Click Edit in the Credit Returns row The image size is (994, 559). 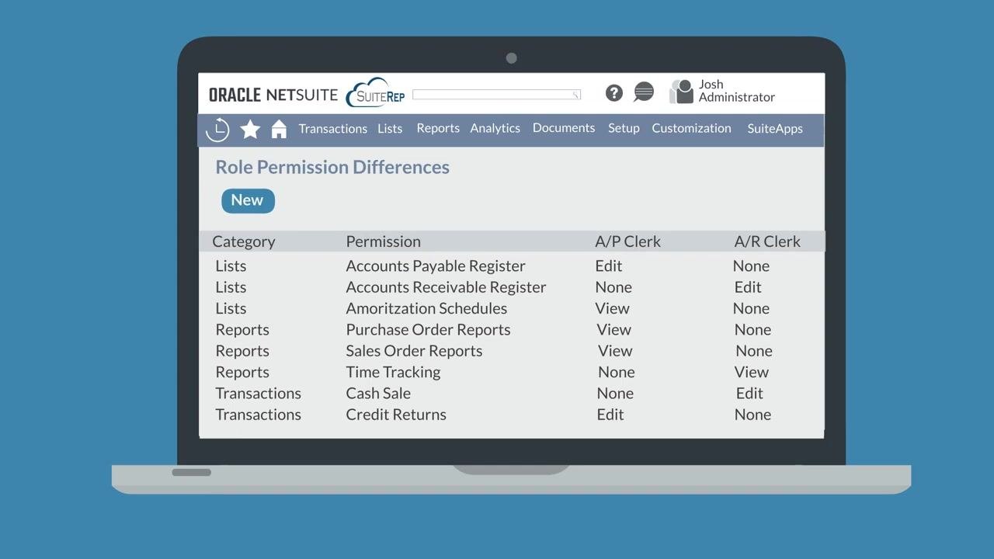(610, 415)
